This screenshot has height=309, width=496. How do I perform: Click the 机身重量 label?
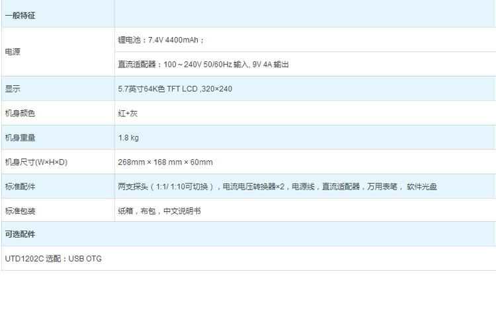(20, 138)
